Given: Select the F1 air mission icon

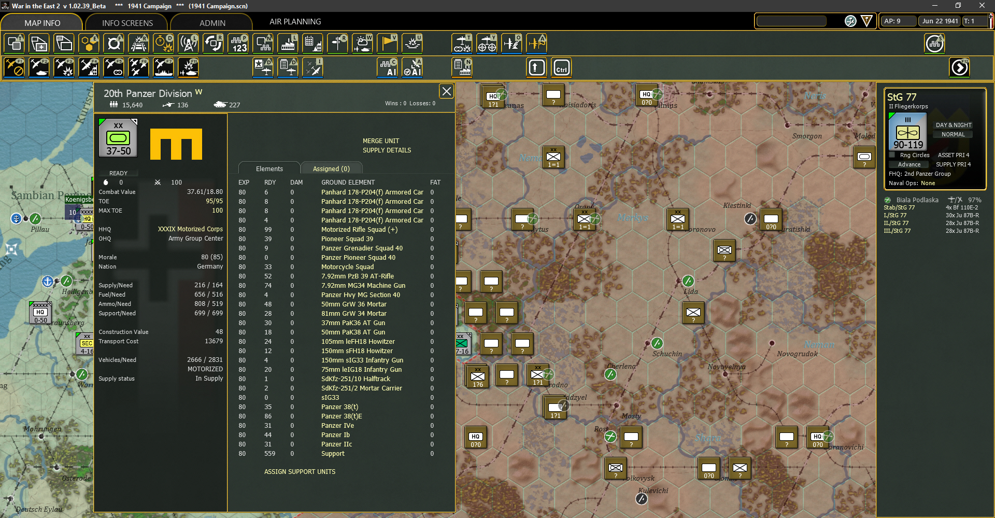Looking at the screenshot, I should click(14, 67).
